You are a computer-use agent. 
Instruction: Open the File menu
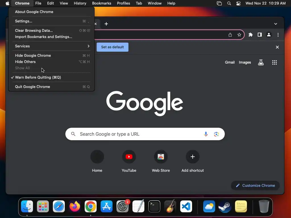(x=38, y=3)
